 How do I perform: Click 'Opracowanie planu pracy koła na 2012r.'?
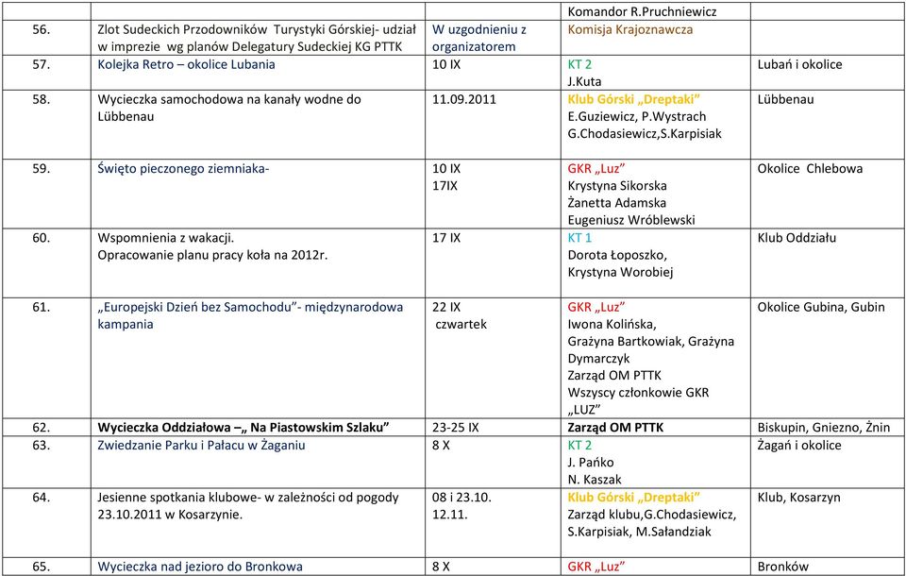point(212,255)
